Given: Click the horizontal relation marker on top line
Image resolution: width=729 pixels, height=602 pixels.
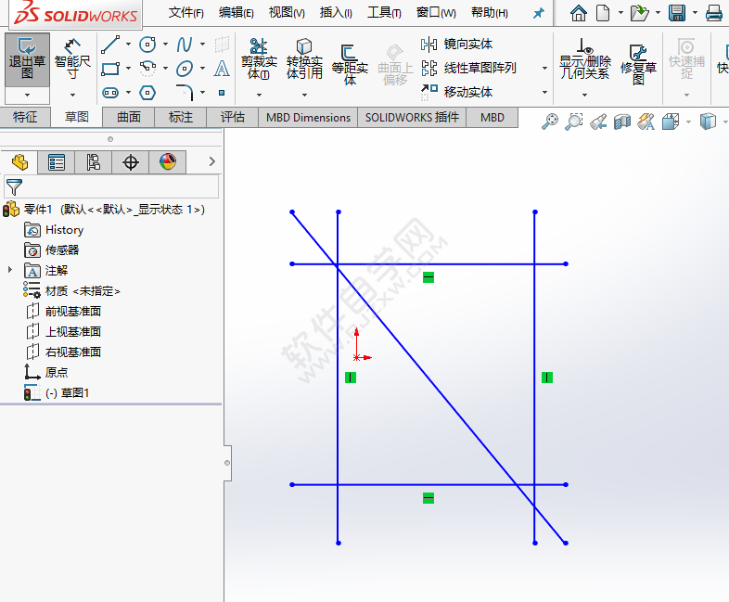Looking at the screenshot, I should coord(428,277).
